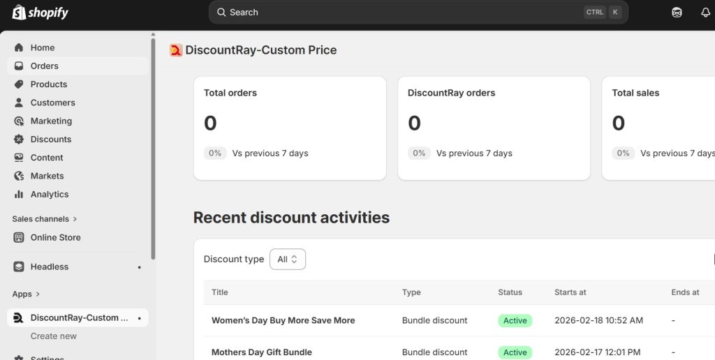The height and width of the screenshot is (360, 715).
Task: Click the DiscountRay logo beside page title
Action: [x=176, y=50]
